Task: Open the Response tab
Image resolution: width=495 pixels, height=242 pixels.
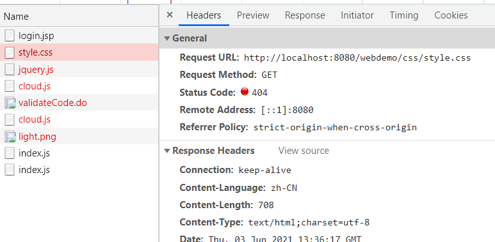Action: (305, 15)
